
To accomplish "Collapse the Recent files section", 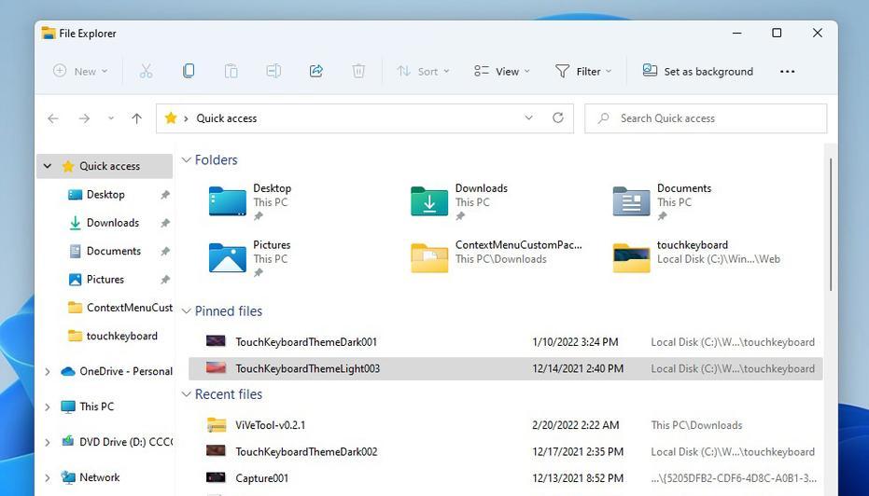I will coord(187,394).
